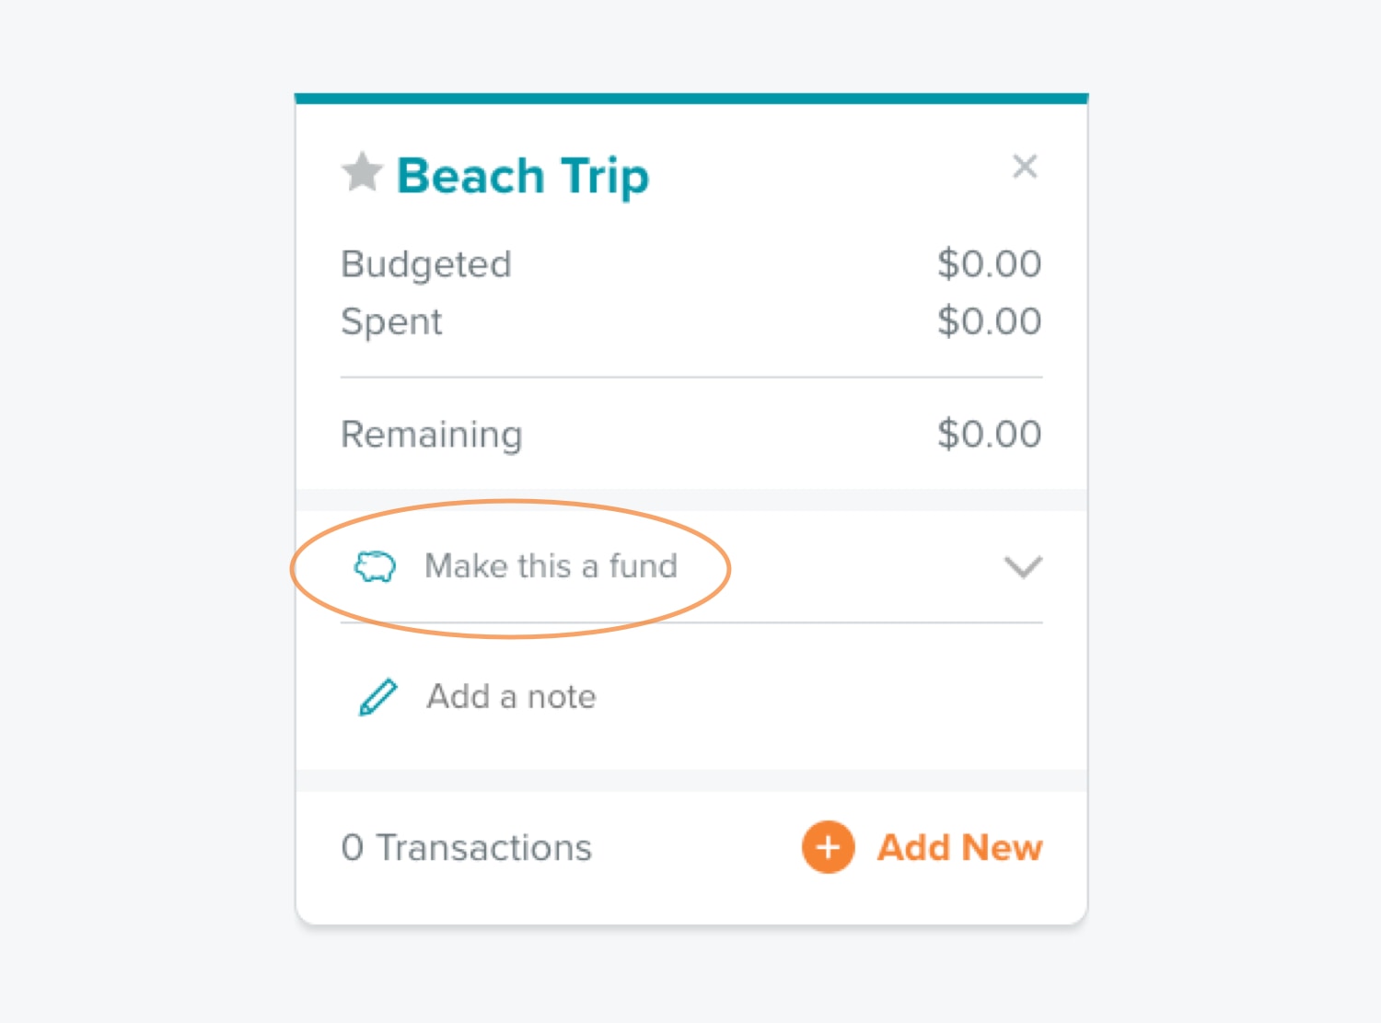Click the pencil note icon

click(x=377, y=697)
